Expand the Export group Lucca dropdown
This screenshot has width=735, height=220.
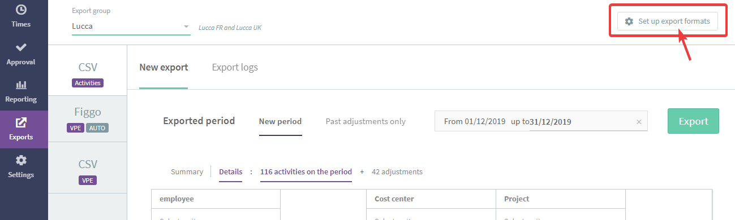tap(131, 26)
